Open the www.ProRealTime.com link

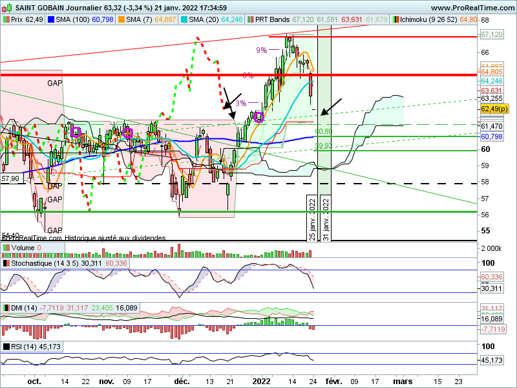click(x=472, y=8)
